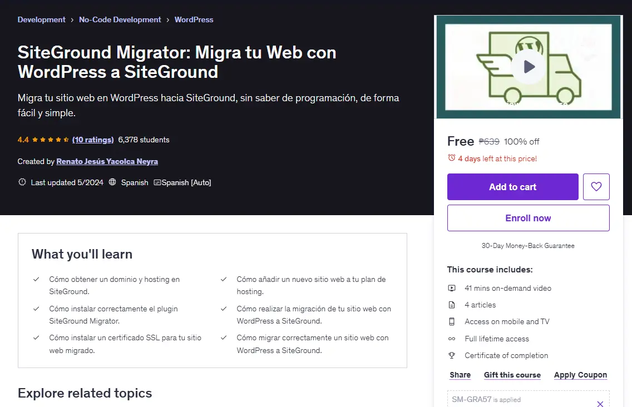Add course to wishlist heart icon
This screenshot has height=407, width=632.
pyautogui.click(x=596, y=187)
